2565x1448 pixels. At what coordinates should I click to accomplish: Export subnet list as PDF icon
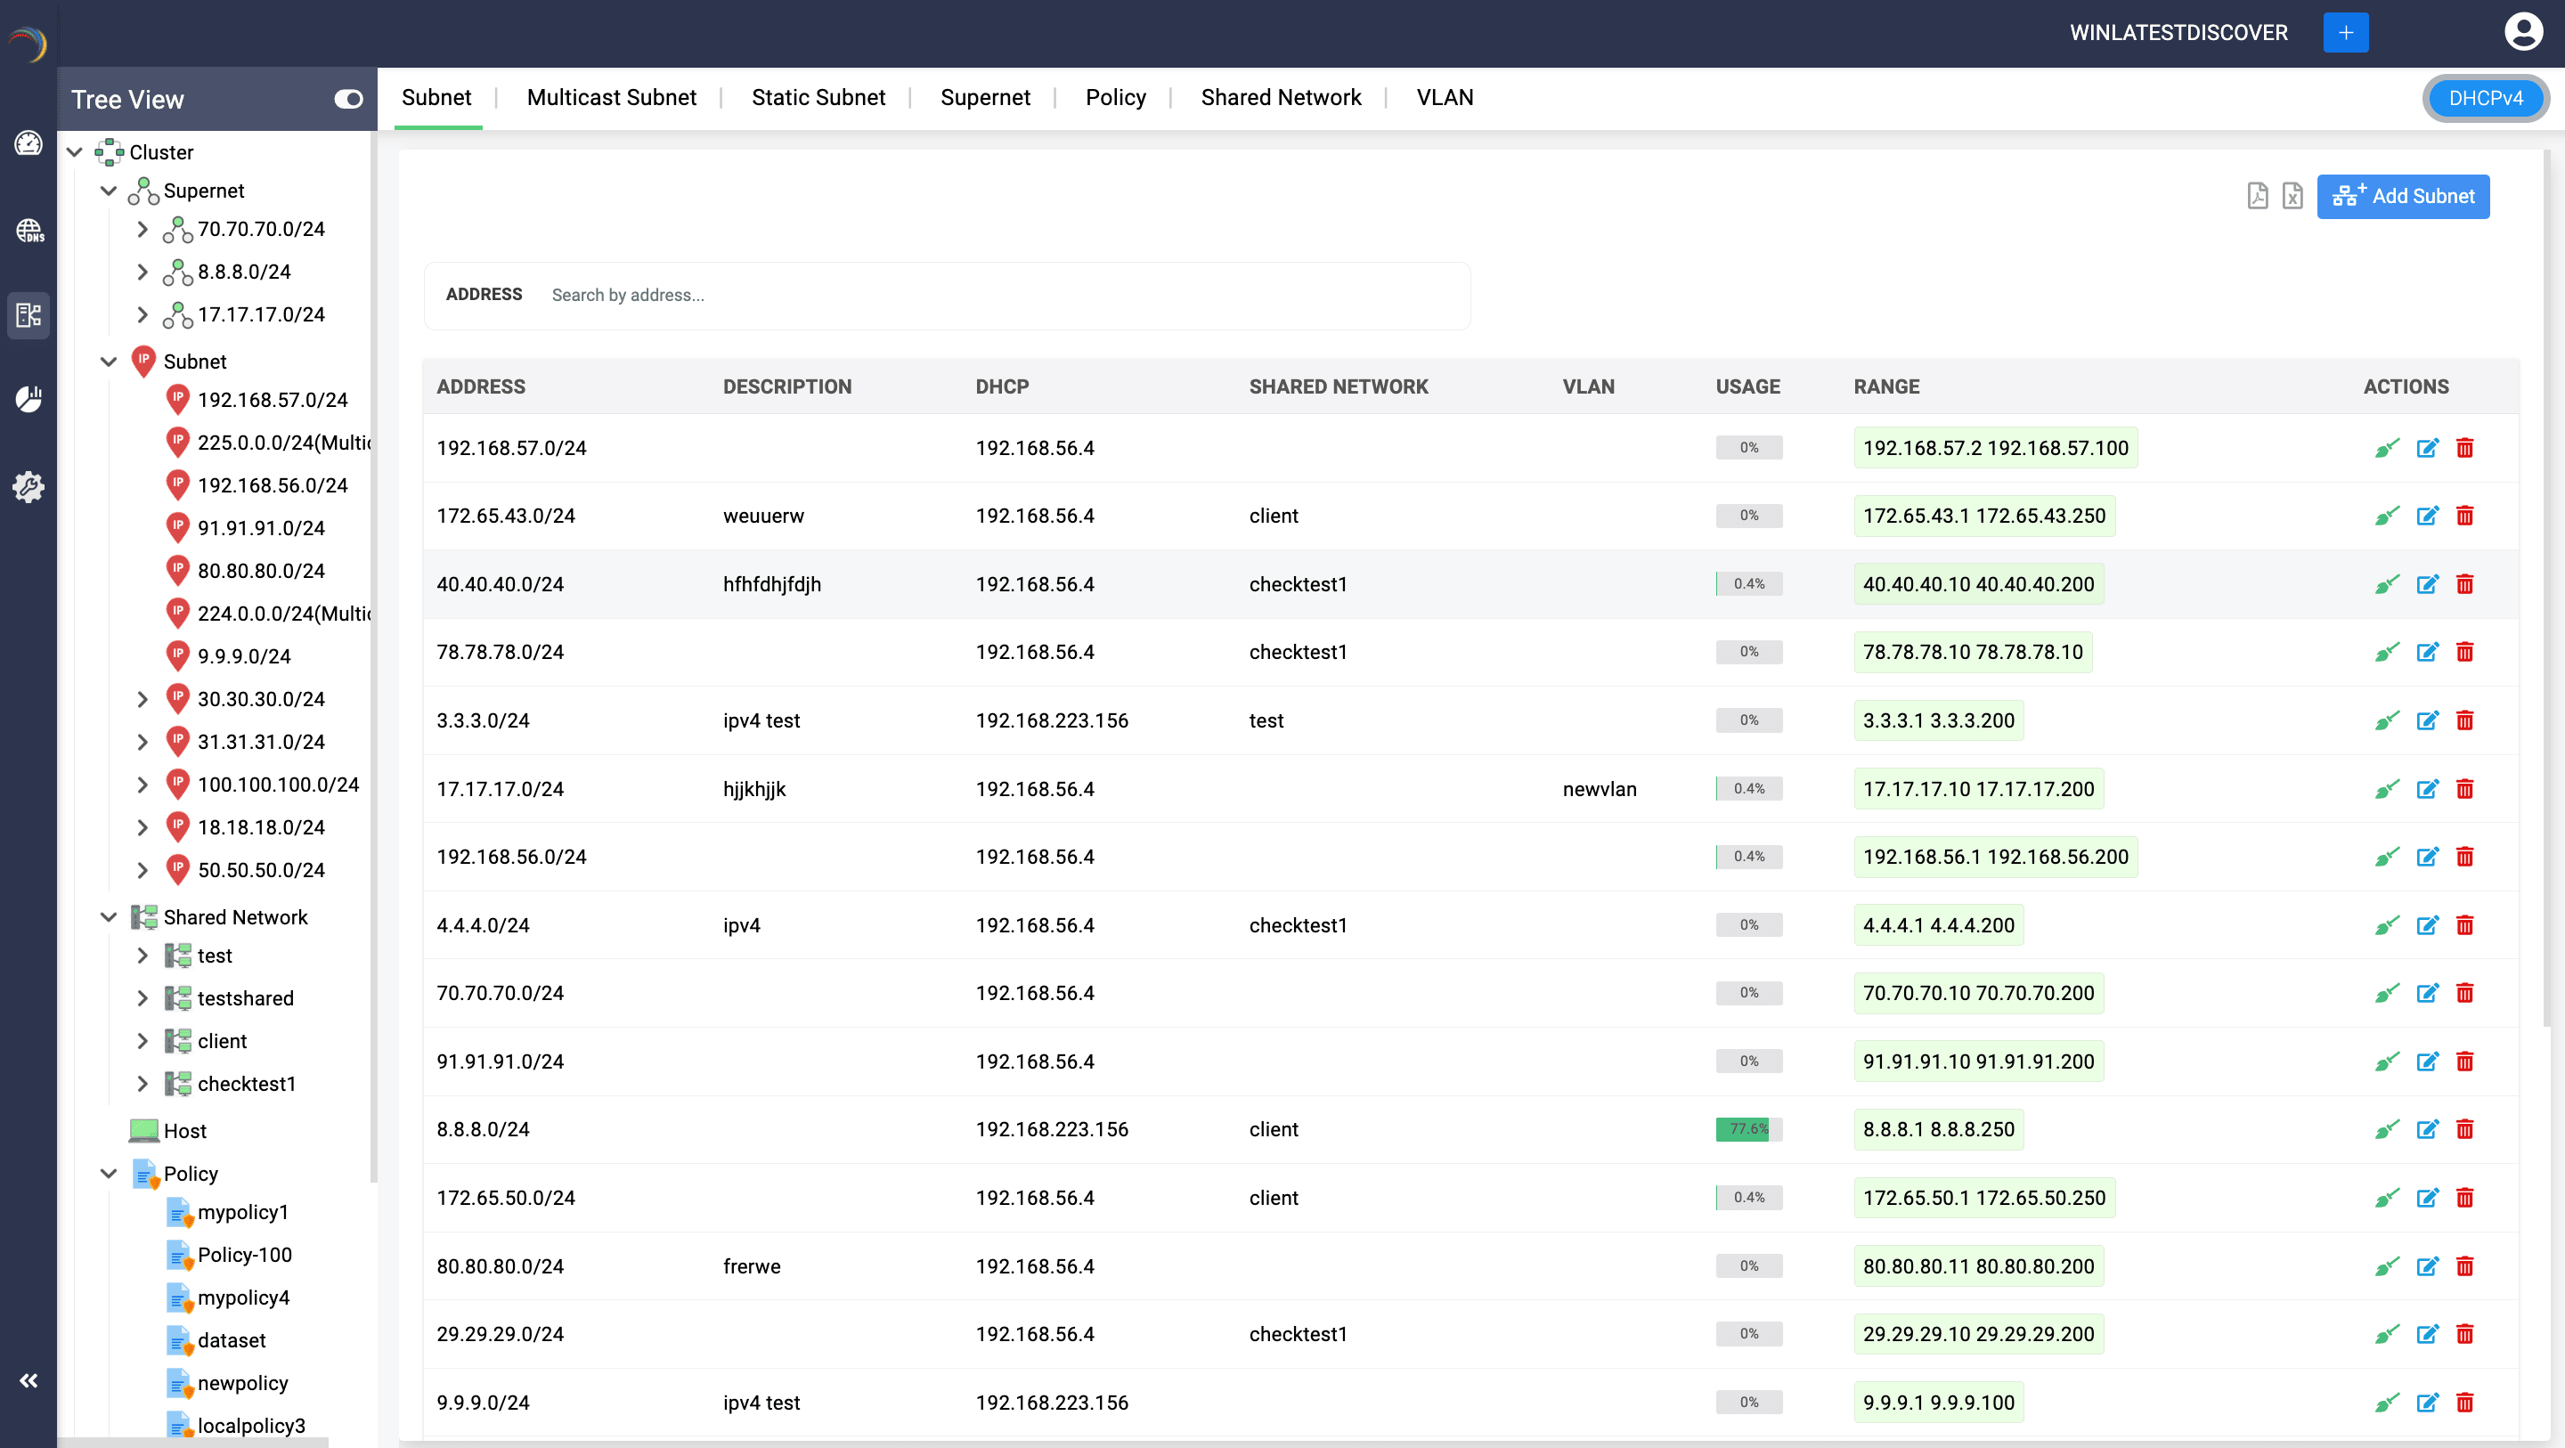coord(2258,196)
